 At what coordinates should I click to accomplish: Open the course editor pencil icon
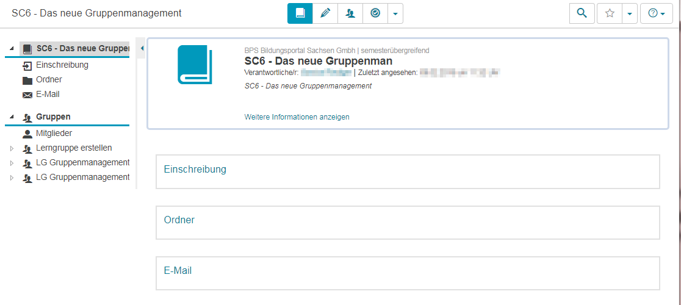325,13
